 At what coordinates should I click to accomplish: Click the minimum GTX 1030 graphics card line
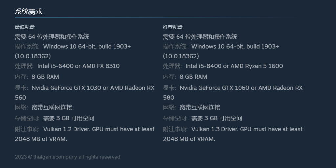coord(85,93)
